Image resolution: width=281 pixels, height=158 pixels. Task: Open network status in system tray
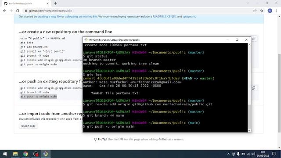click(249, 154)
